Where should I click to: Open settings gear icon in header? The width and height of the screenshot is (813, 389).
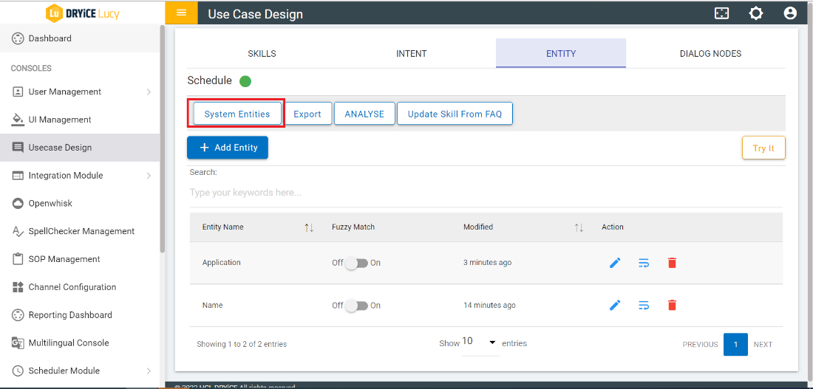pos(755,13)
